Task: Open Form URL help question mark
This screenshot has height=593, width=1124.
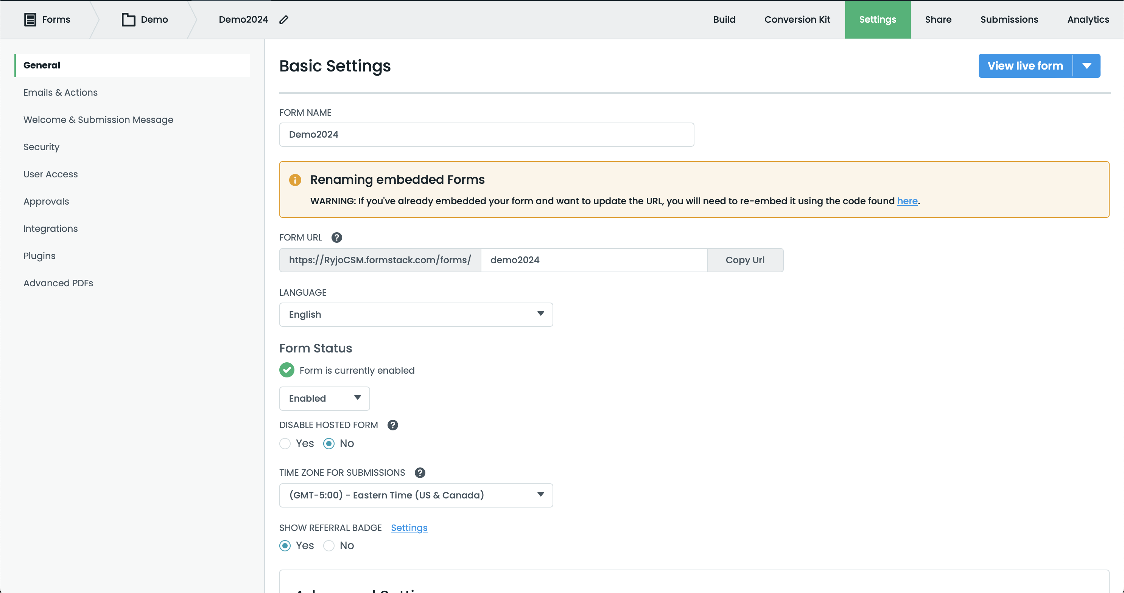Action: coord(336,238)
